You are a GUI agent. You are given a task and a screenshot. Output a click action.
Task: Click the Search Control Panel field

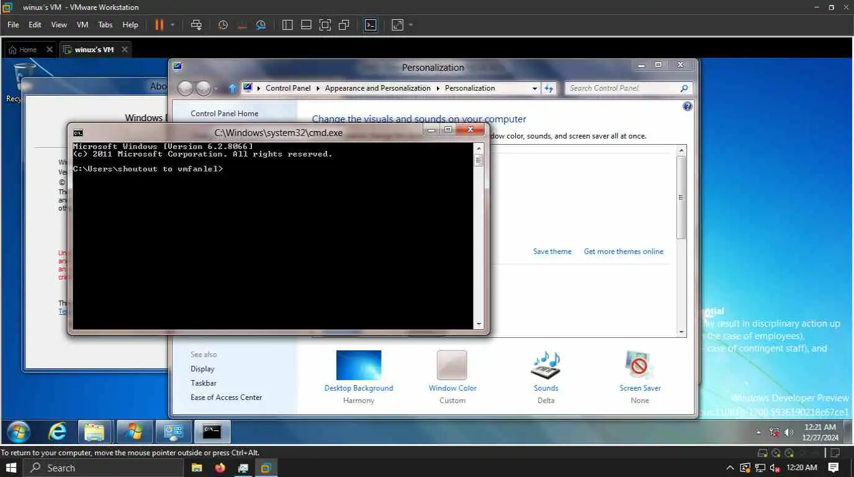(628, 88)
